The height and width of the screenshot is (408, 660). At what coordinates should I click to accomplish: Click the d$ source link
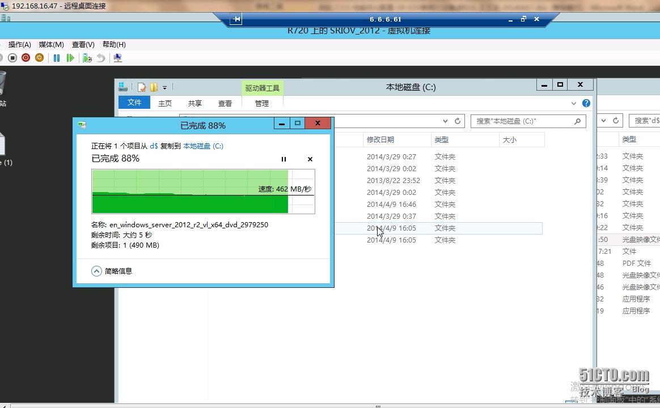pyautogui.click(x=154, y=146)
